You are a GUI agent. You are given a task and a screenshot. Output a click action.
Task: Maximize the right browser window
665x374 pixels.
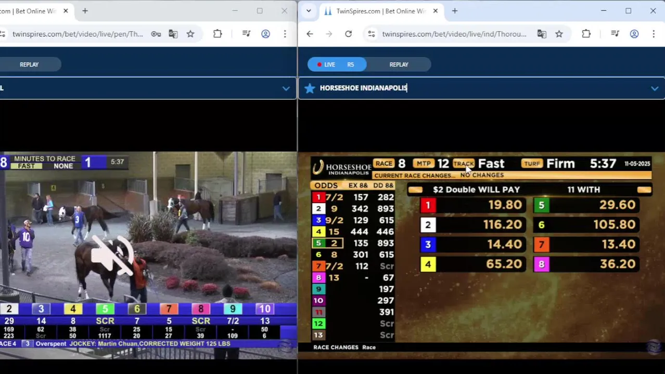click(628, 11)
